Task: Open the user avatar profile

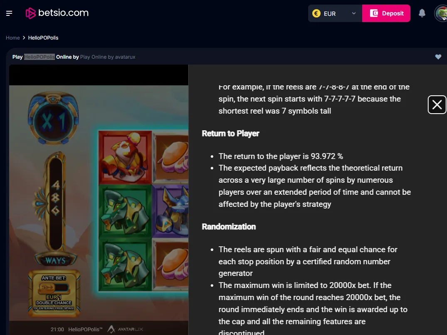Action: tap(441, 13)
